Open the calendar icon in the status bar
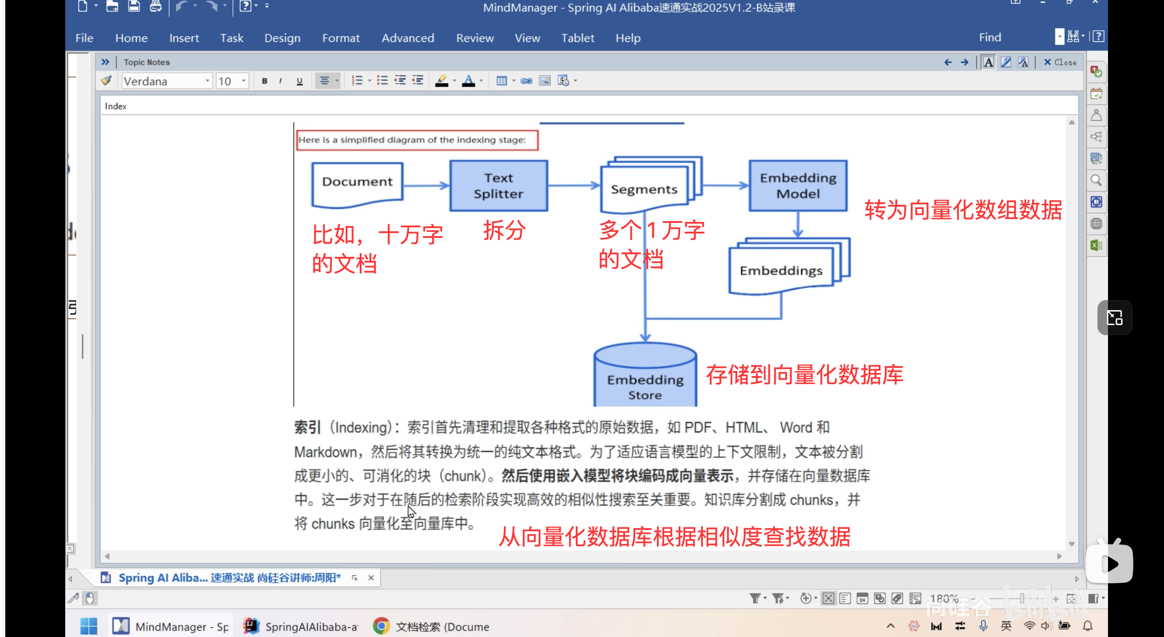1164x637 pixels. coord(862,598)
